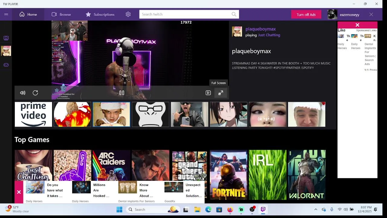The height and width of the screenshot is (218, 387).
Task: Open the IRL category tile
Action: 268,175
